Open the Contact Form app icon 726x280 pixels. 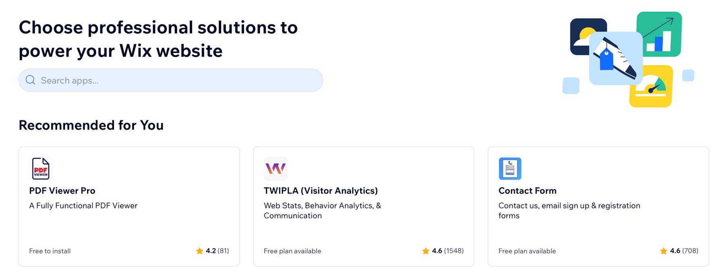510,169
